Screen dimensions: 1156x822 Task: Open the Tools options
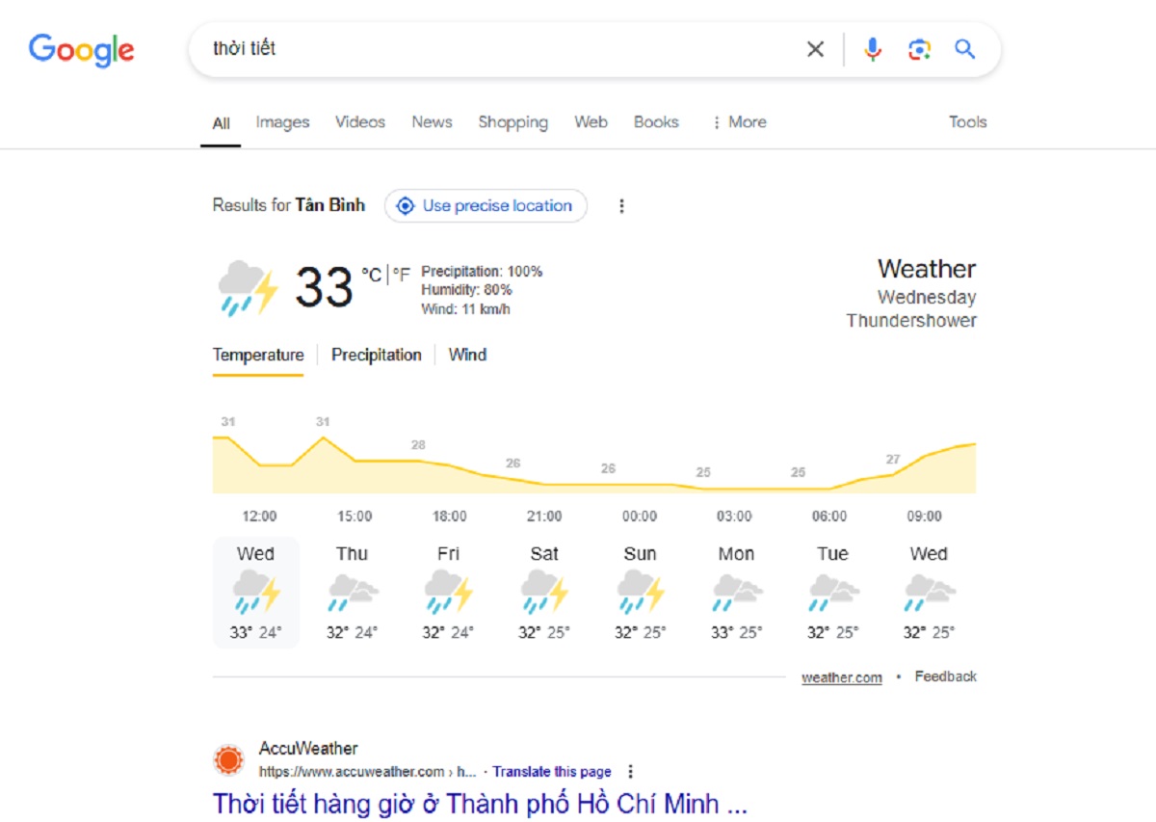(967, 121)
